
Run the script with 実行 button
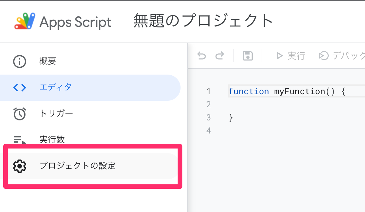[290, 56]
